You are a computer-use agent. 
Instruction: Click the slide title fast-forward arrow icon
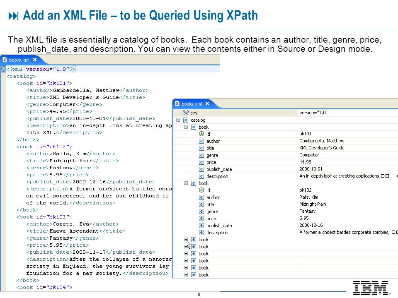point(13,16)
